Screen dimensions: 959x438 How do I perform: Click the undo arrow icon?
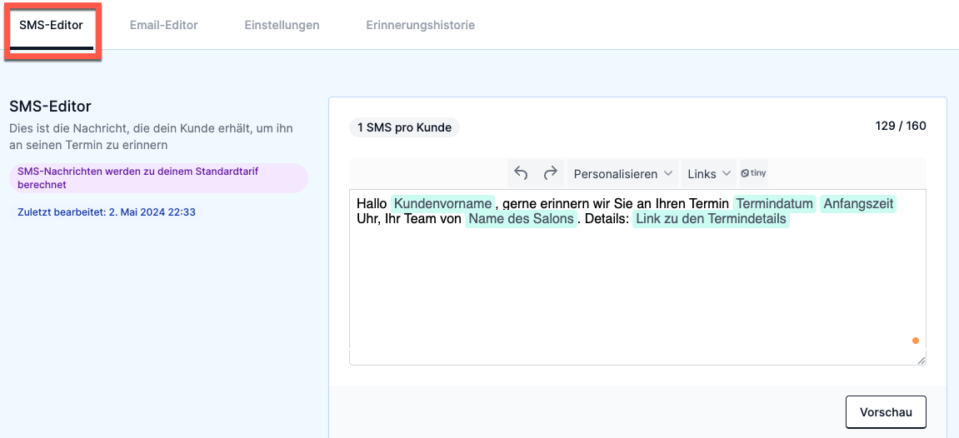(x=521, y=173)
